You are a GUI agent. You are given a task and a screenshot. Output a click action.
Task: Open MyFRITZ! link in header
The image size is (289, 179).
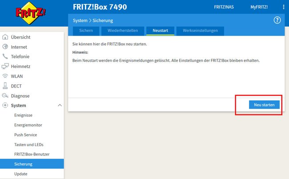(x=259, y=7)
